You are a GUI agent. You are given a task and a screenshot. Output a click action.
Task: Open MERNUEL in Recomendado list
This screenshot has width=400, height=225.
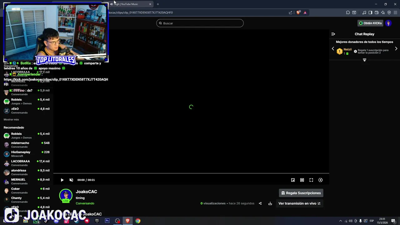click(x=27, y=182)
